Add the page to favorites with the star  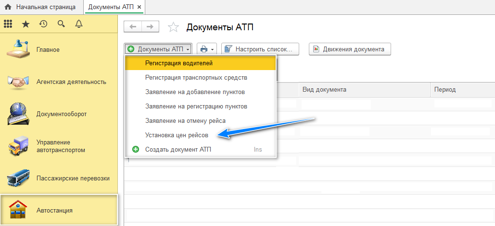[x=173, y=28]
